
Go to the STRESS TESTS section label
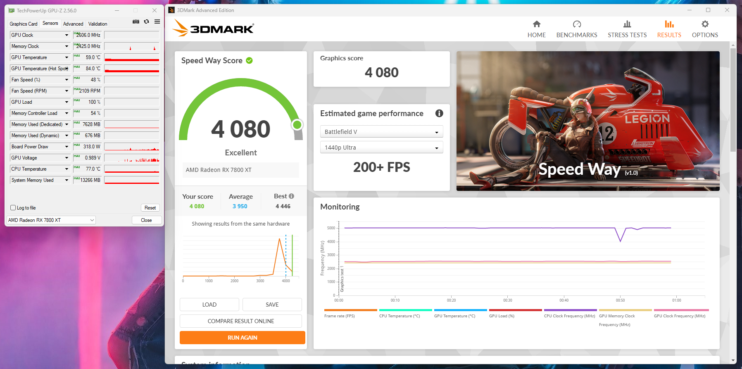pyautogui.click(x=627, y=35)
